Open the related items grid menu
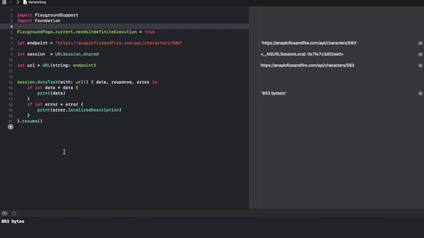 pos(4,2)
